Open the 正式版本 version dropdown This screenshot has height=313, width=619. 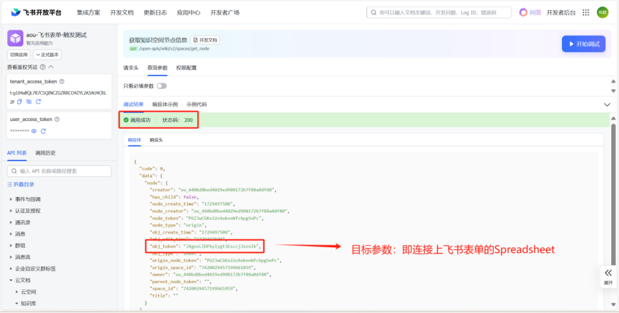47,55
